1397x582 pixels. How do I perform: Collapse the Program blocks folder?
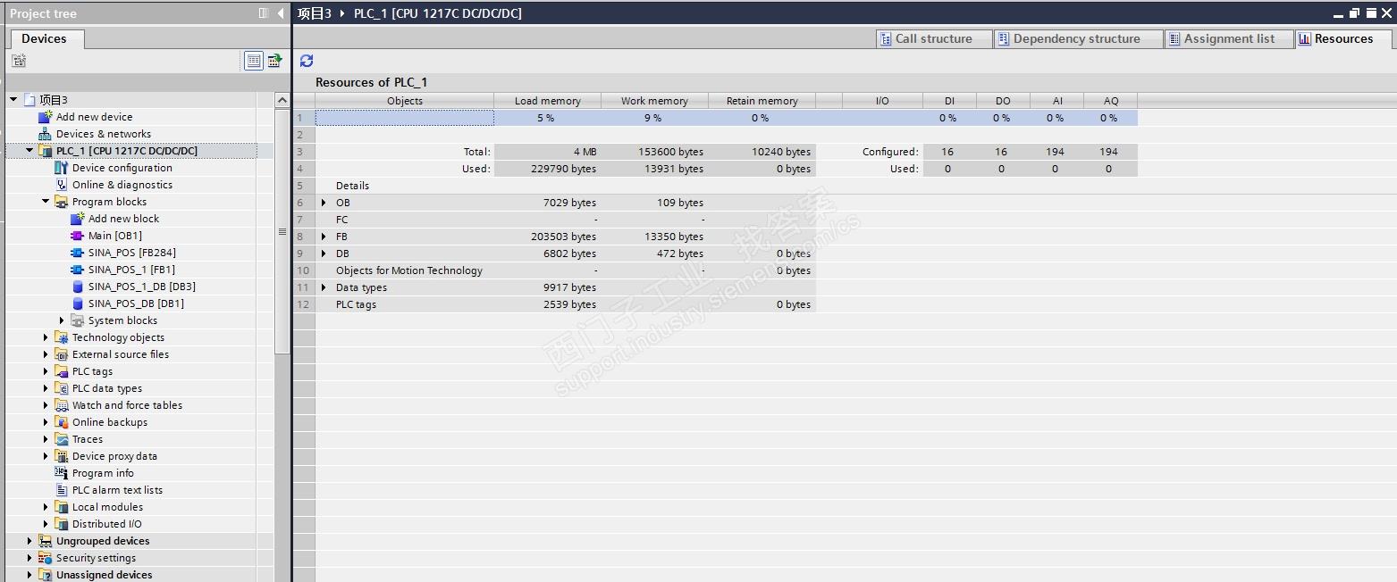pyautogui.click(x=46, y=202)
